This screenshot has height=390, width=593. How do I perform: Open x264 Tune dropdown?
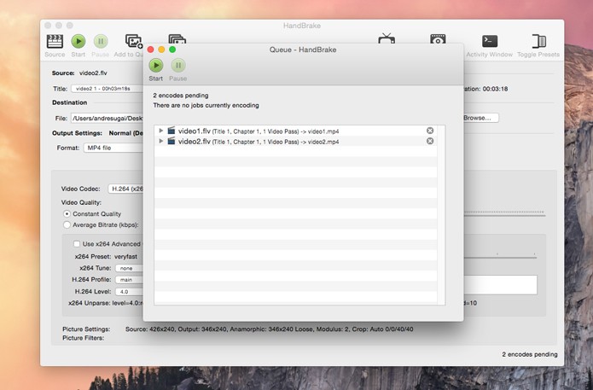click(x=130, y=268)
